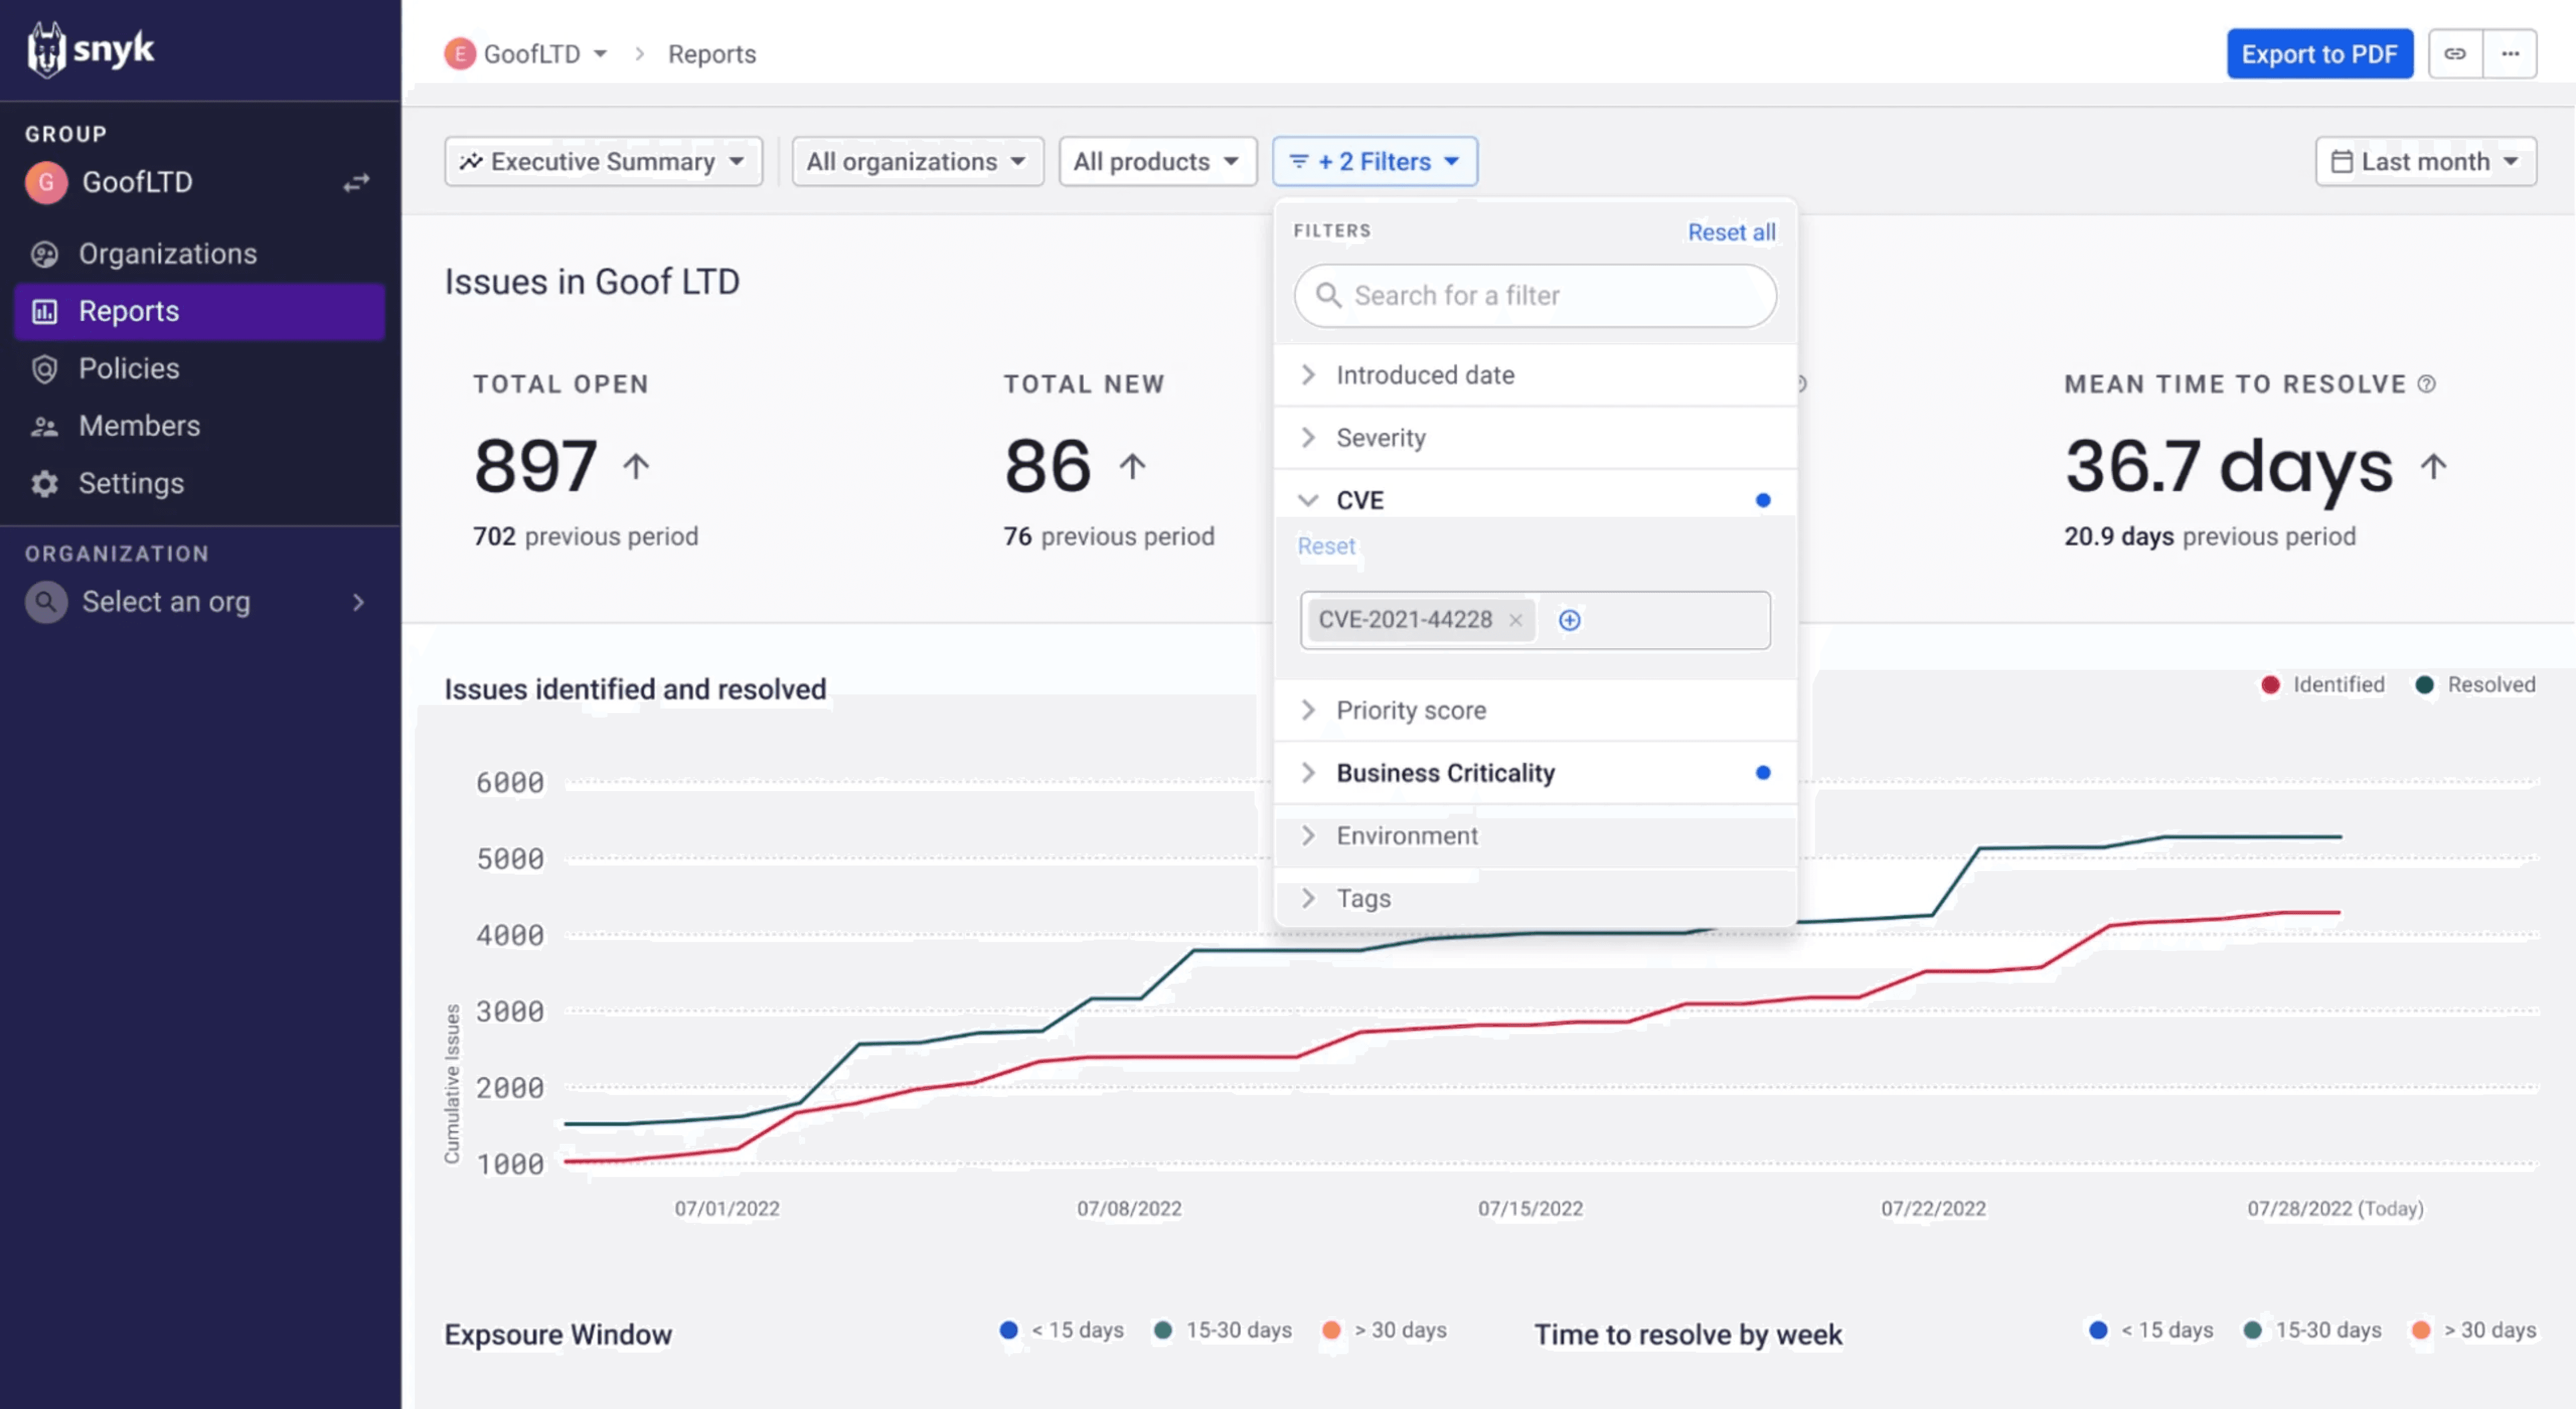Image resolution: width=2576 pixels, height=1409 pixels.
Task: Click the Export to PDF button
Action: 2319,54
